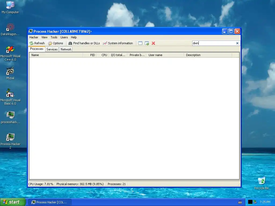Viewport: 275px width, 206px height.
Task: Click the find window and thread icon
Action: click(147, 43)
